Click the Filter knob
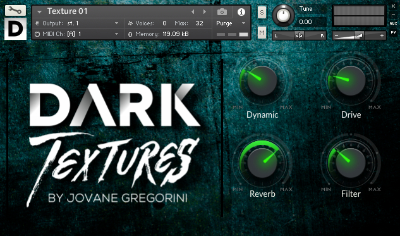Image resolution: width=400 pixels, height=236 pixels. click(351, 163)
